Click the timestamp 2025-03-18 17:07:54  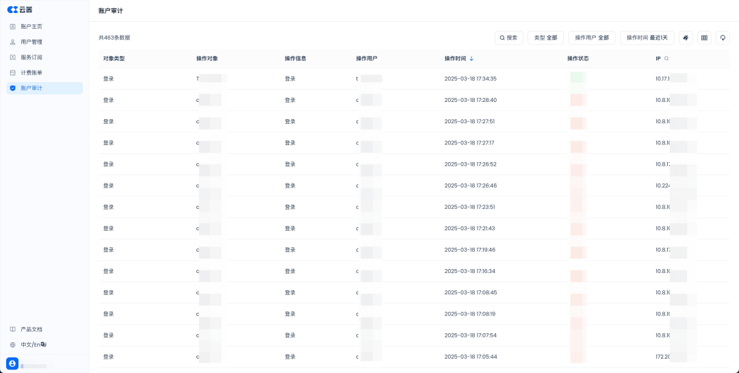[x=470, y=335]
